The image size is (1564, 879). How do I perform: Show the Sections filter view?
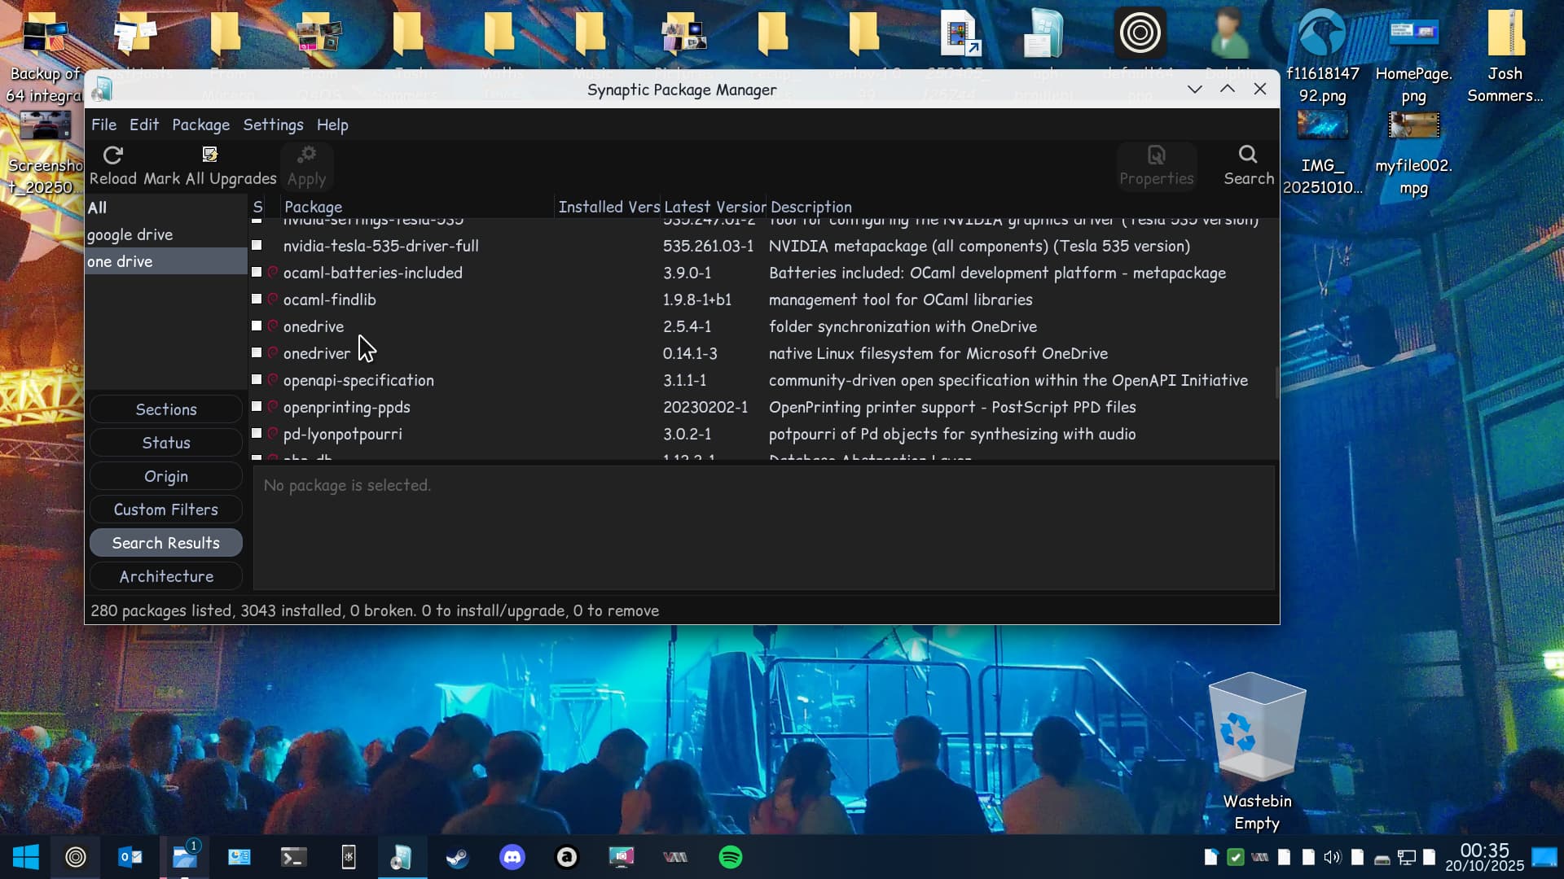coord(166,409)
